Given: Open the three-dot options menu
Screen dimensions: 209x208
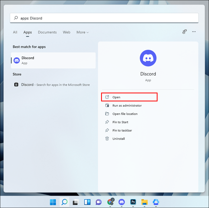Looking at the screenshot, I should click(x=194, y=32).
